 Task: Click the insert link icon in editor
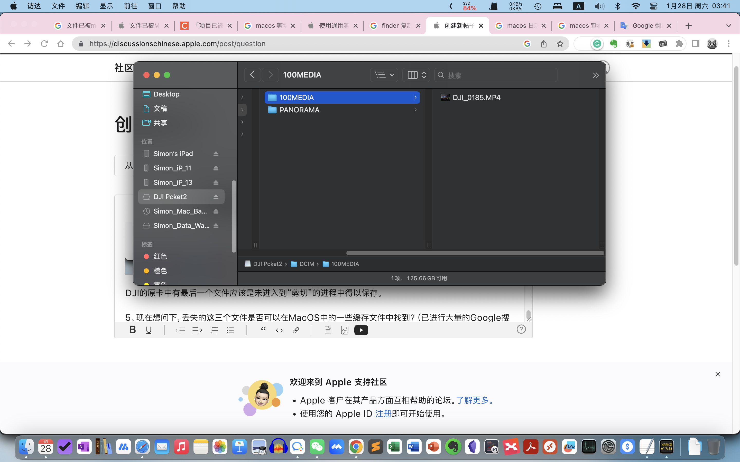295,330
